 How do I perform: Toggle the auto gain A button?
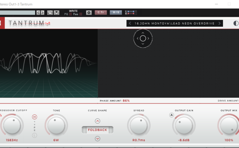(x=172, y=115)
